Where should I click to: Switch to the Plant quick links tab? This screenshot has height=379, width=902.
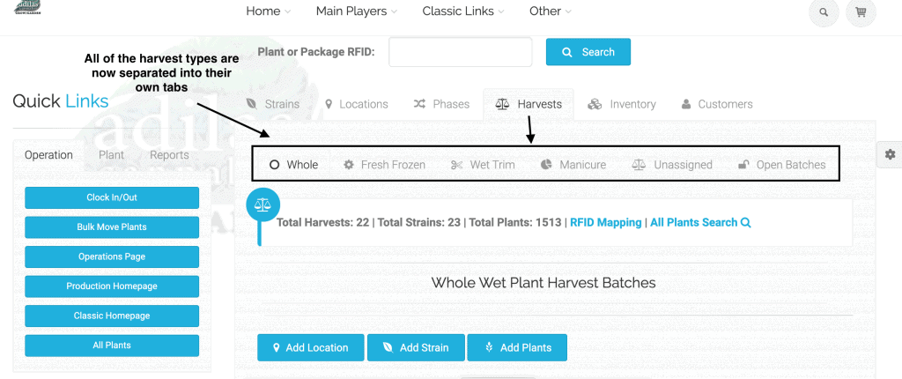click(111, 155)
